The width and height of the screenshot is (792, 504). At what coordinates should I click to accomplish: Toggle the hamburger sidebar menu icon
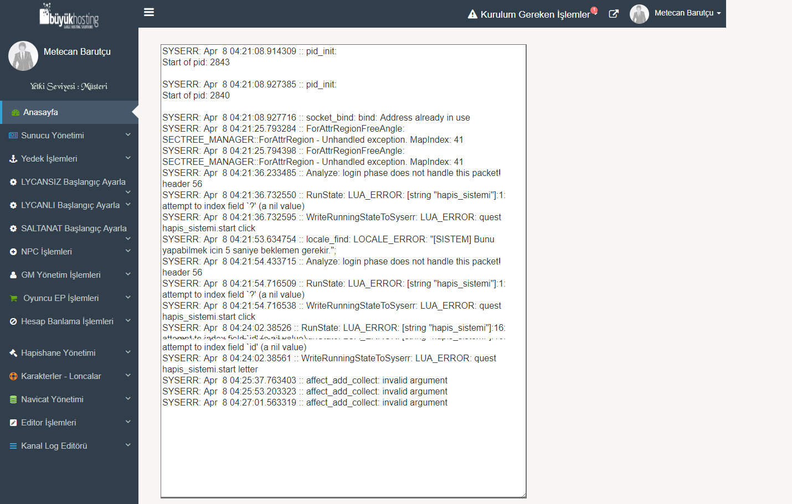[149, 12]
